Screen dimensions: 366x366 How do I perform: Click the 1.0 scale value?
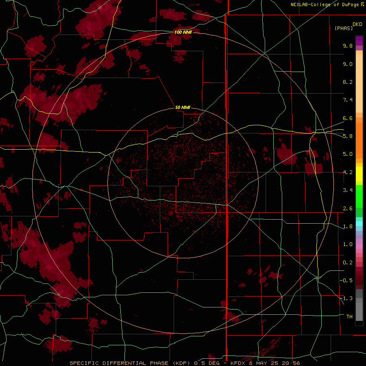click(348, 244)
